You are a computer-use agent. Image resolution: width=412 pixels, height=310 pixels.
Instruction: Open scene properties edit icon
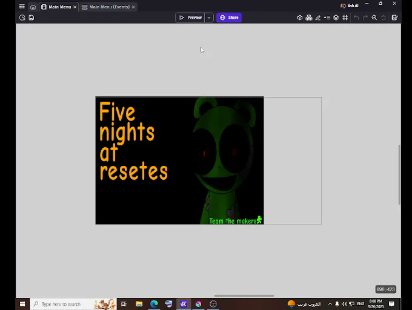tap(394, 18)
